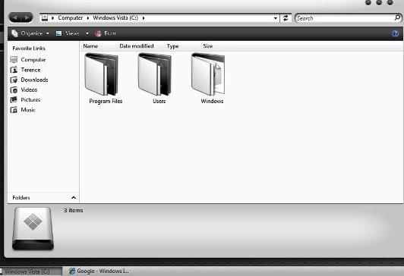
Task: Expand the root arrow before Computer breadcrumb
Action: tap(52, 18)
